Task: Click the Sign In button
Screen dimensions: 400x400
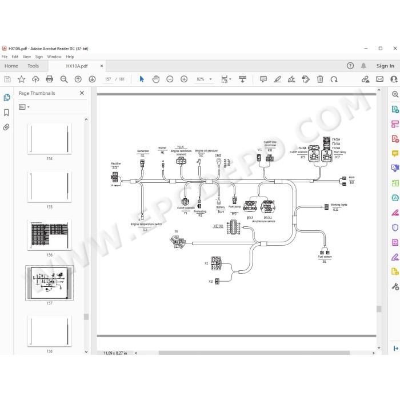Action: pos(385,66)
